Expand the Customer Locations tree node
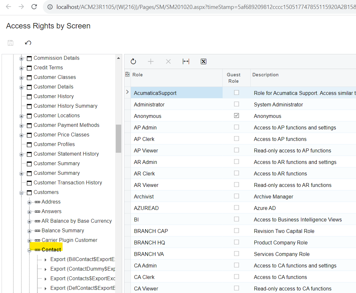 (21, 116)
